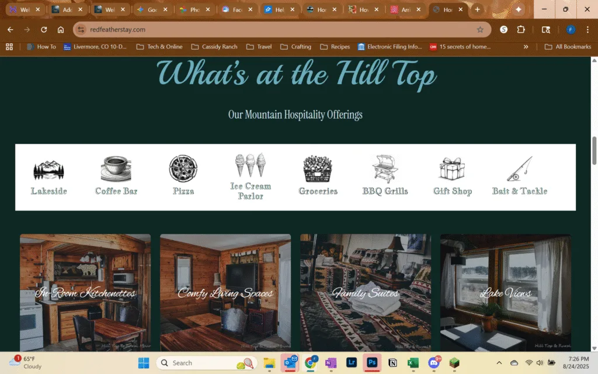Launch Photoshop from the taskbar
Screen dimensions: 598x374
coord(372,363)
